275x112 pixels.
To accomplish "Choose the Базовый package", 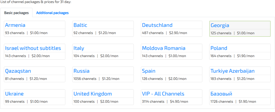I will (221, 94).
